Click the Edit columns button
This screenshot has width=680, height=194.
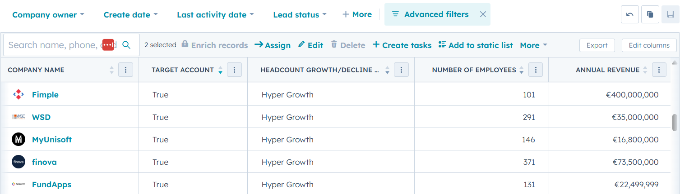(649, 45)
